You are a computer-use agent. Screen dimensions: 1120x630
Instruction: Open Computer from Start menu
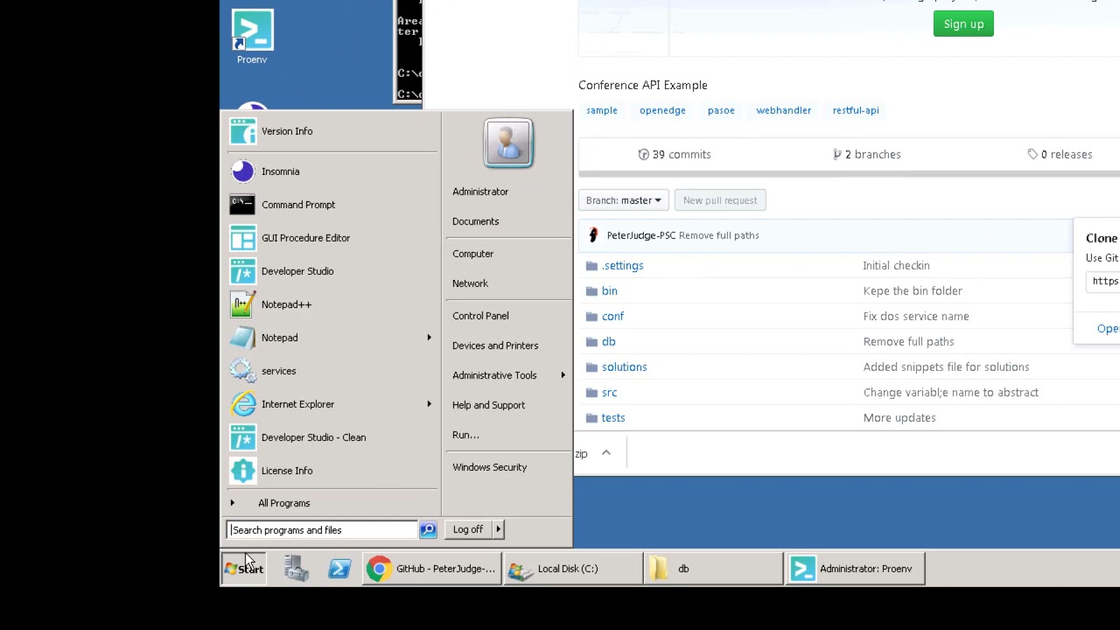pos(473,254)
